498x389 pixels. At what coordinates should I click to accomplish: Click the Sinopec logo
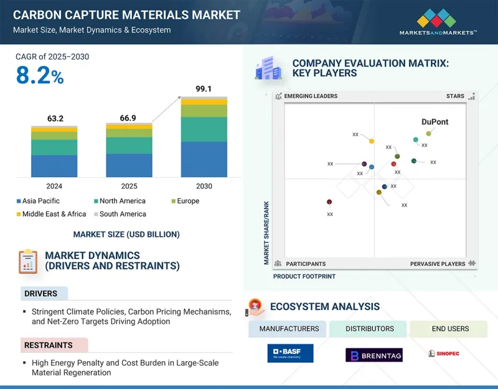444,354
